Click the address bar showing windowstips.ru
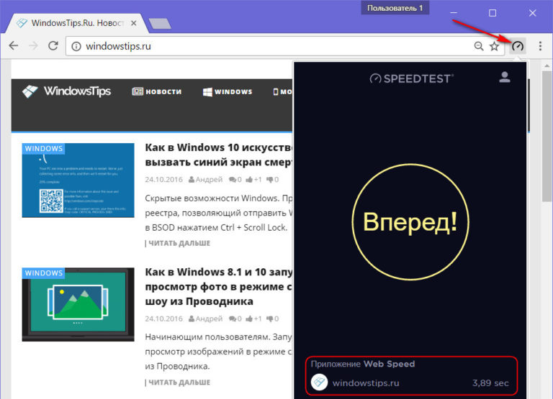553x399 pixels. pyautogui.click(x=274, y=46)
